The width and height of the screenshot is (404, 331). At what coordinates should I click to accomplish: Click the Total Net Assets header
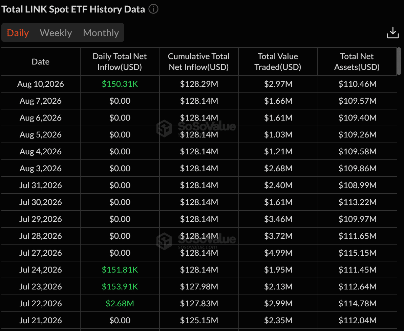[357, 62]
